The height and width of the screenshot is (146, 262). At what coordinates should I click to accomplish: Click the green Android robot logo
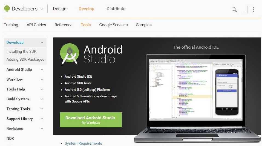(7, 8)
